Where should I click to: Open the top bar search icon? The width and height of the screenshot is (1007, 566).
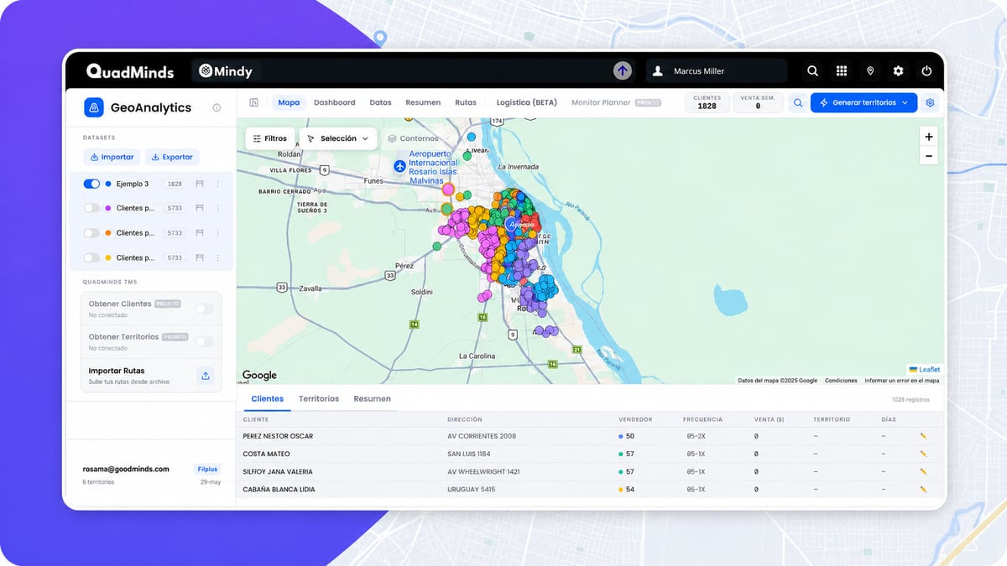tap(812, 71)
